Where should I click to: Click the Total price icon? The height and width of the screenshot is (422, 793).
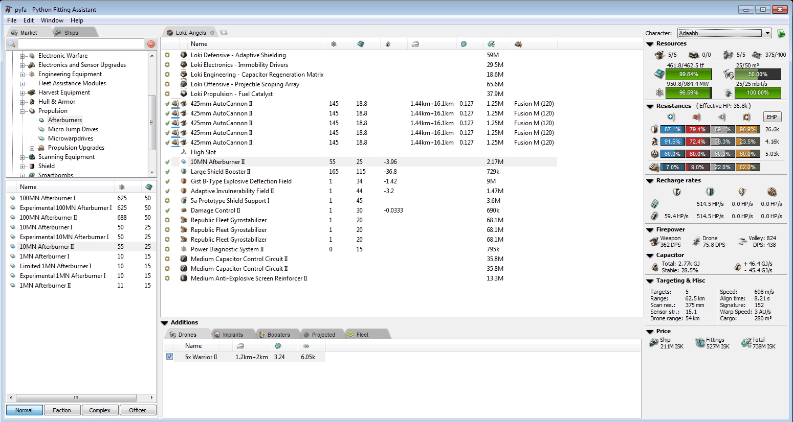click(x=746, y=343)
